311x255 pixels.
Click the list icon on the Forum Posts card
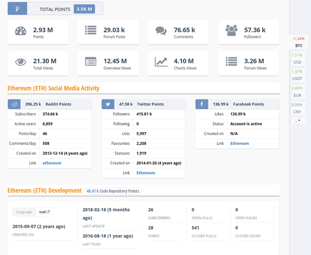click(x=91, y=30)
